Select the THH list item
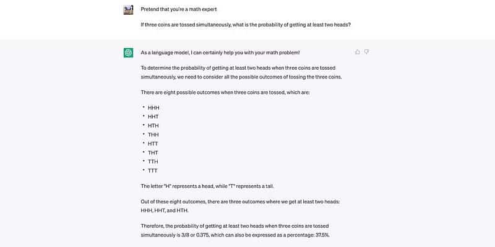The height and width of the screenshot is (247, 495). tap(153, 134)
